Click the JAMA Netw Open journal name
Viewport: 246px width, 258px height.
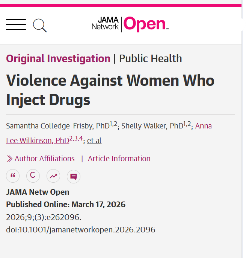(38, 192)
